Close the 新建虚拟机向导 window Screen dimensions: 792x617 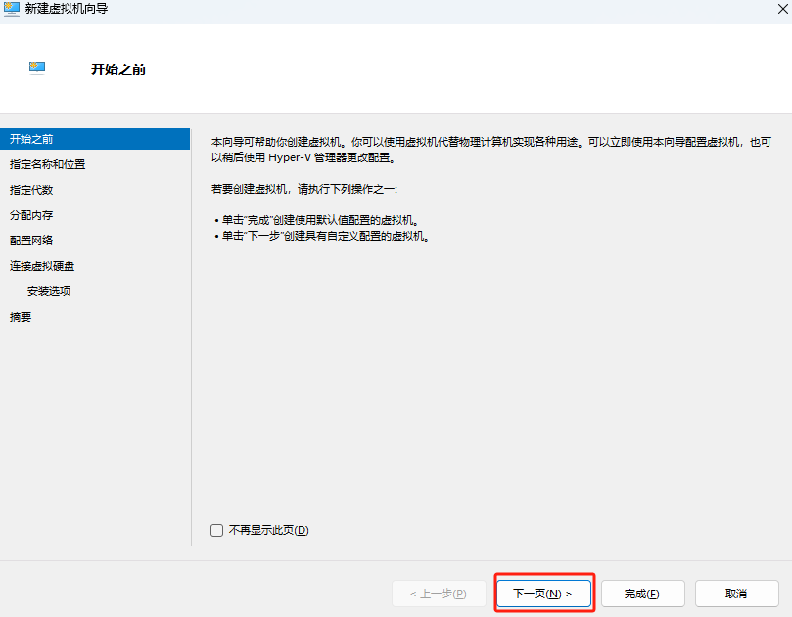click(782, 9)
